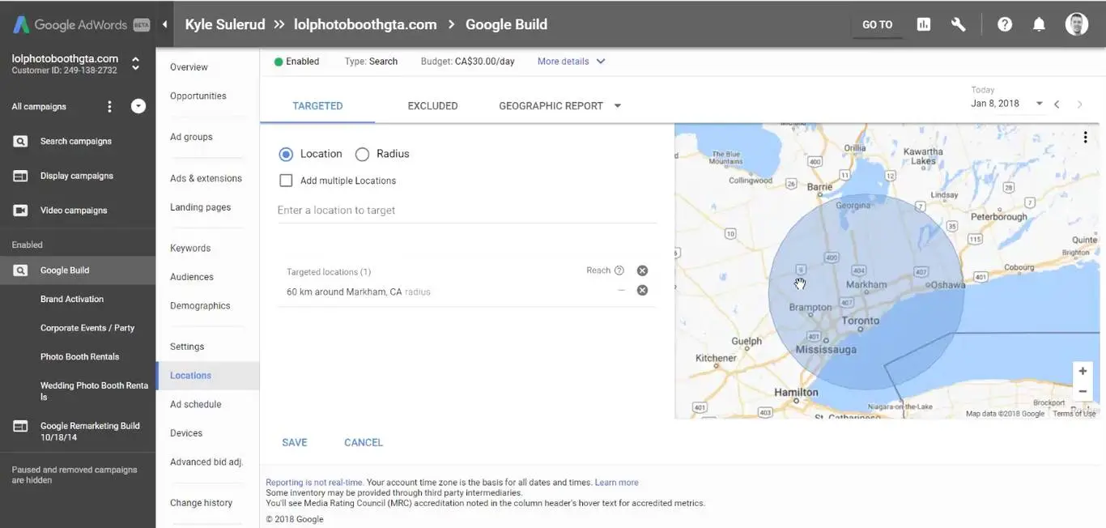Open Keywords page

tap(190, 248)
